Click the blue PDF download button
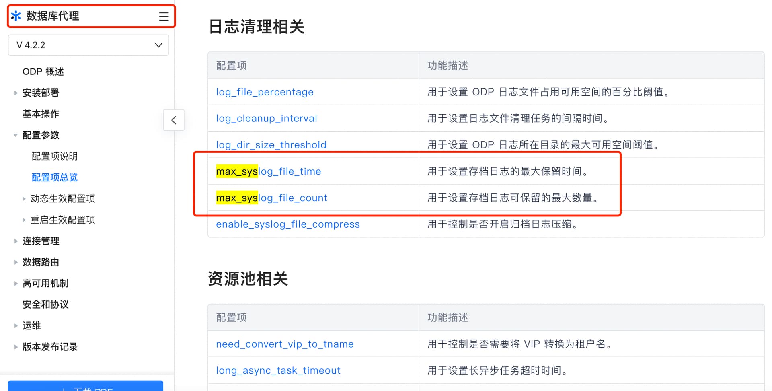Image resolution: width=772 pixels, height=391 pixels. pyautogui.click(x=86, y=386)
